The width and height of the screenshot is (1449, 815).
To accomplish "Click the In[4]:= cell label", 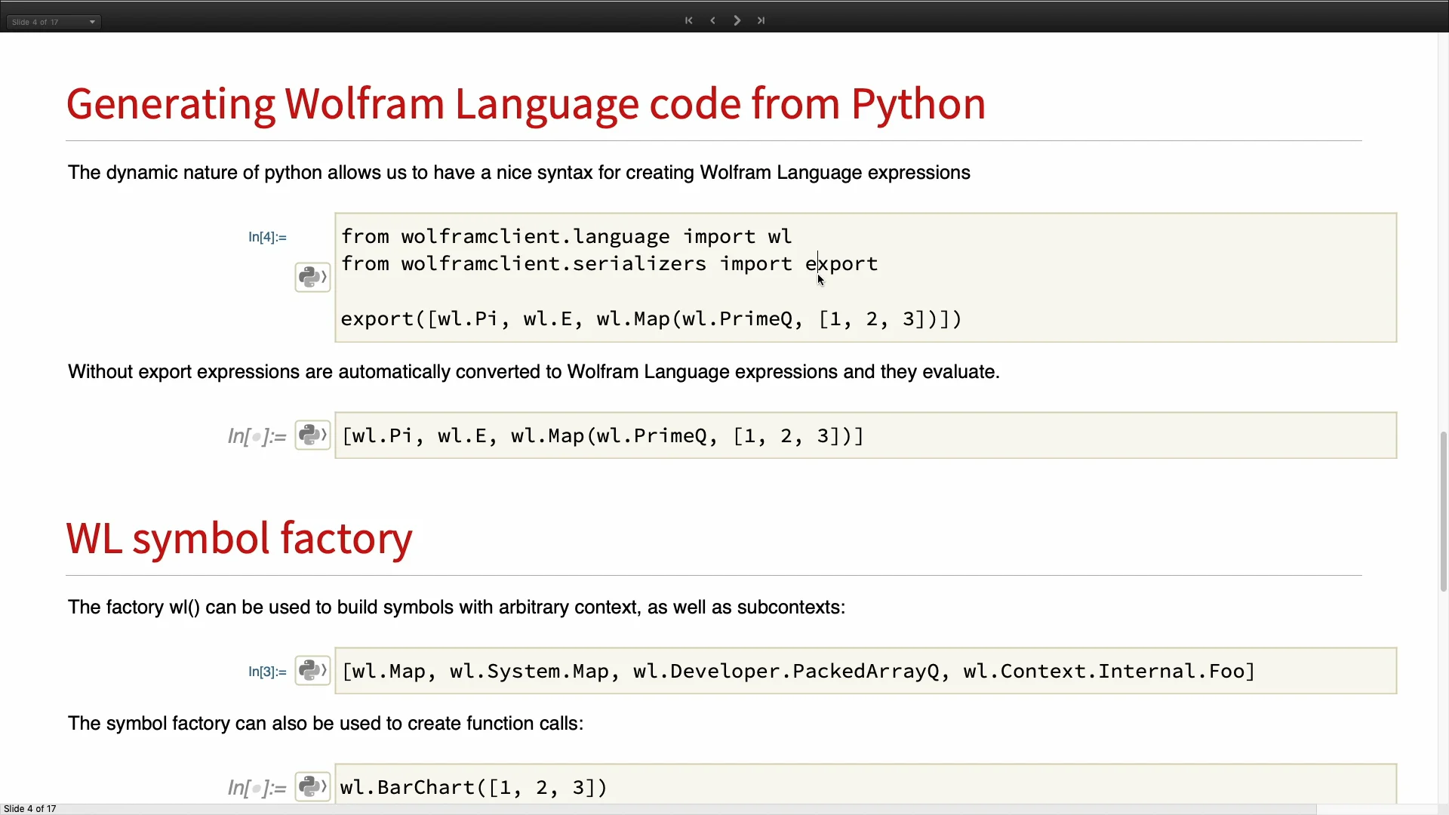I will [x=267, y=237].
